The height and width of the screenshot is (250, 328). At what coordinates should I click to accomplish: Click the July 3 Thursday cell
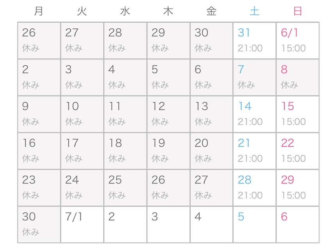(x=168, y=225)
